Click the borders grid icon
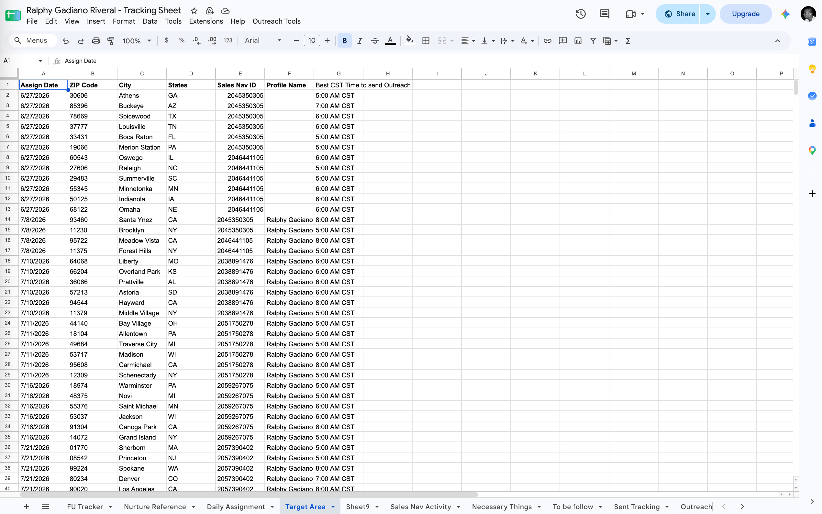 tap(426, 41)
